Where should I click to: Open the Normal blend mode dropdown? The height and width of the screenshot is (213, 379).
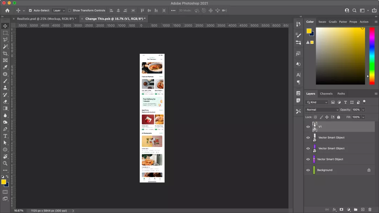tap(323, 110)
